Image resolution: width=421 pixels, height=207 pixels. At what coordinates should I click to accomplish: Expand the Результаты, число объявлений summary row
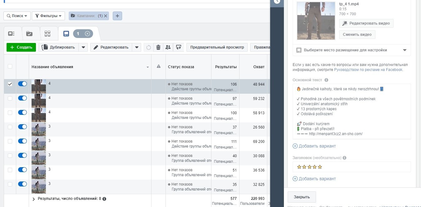(34, 199)
